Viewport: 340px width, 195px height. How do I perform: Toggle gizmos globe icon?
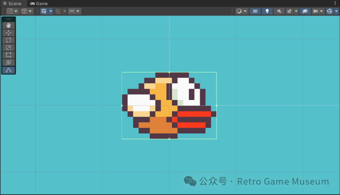[x=330, y=11]
